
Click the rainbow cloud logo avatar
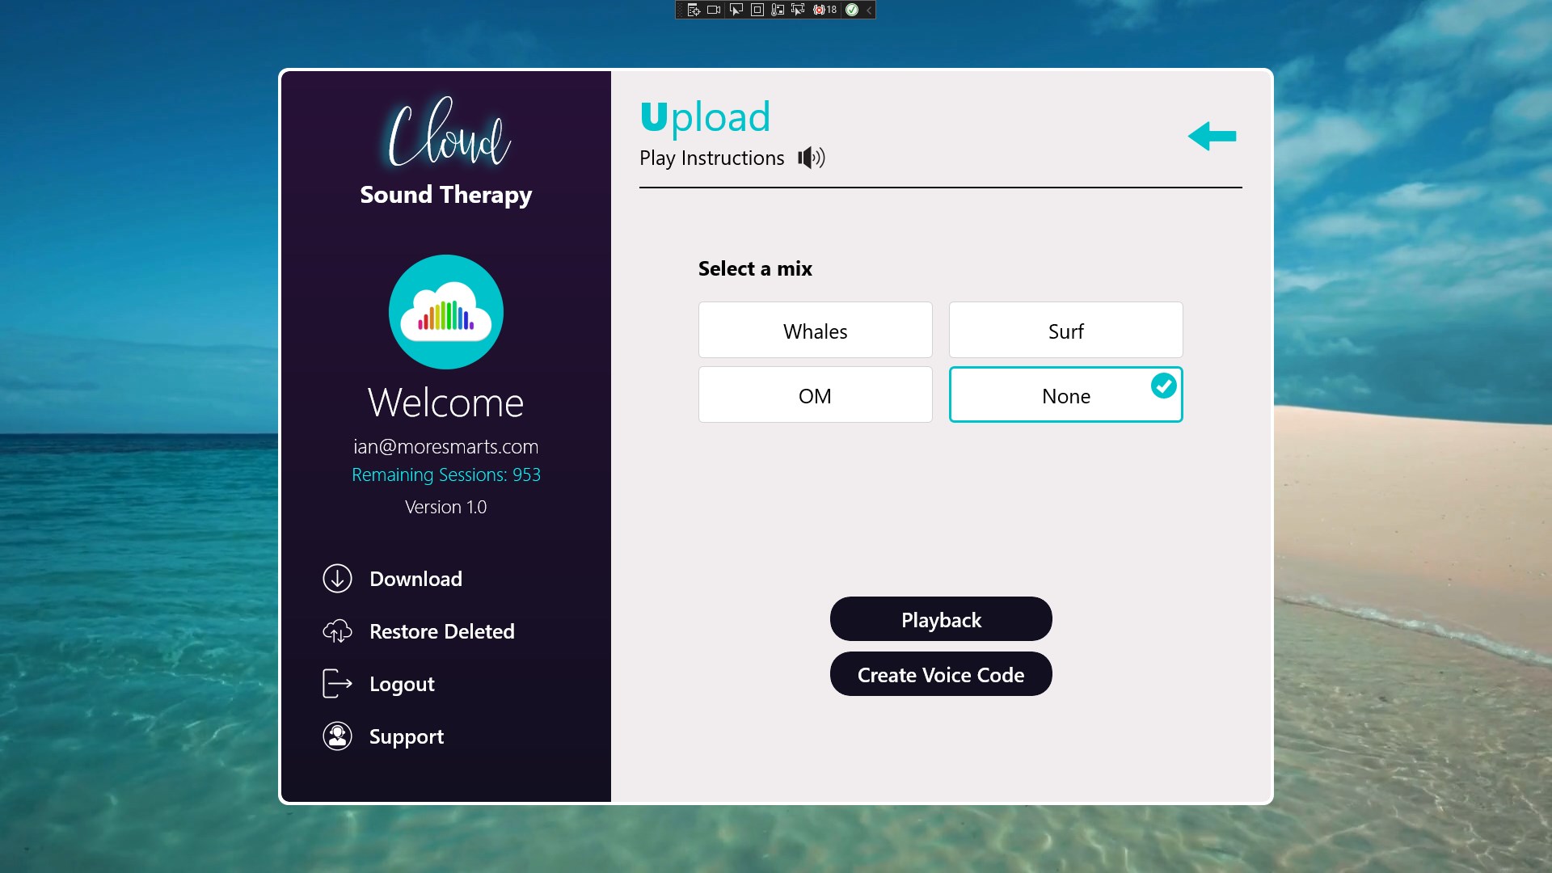[446, 312]
